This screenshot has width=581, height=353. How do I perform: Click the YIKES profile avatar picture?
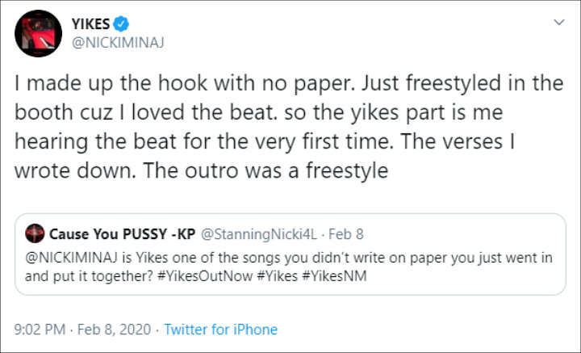(x=38, y=33)
